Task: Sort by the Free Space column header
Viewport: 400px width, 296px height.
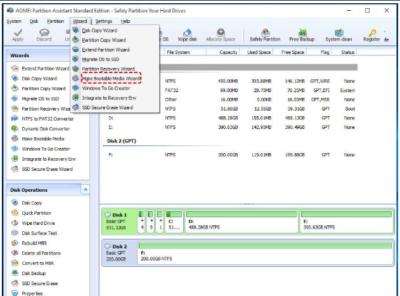Action: coord(290,52)
